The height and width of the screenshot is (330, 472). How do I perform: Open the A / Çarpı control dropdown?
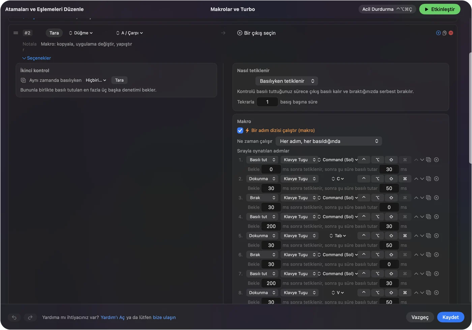click(129, 33)
